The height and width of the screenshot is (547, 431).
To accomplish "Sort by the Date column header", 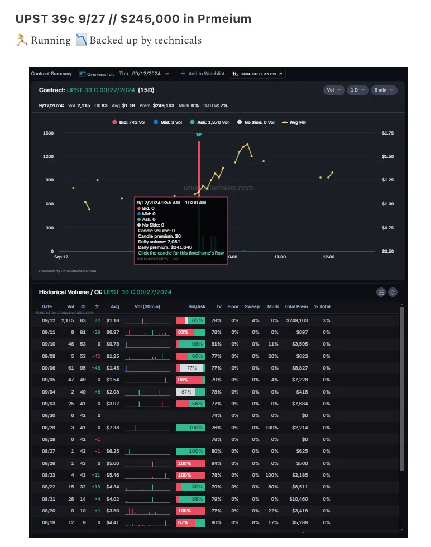I will [x=47, y=306].
